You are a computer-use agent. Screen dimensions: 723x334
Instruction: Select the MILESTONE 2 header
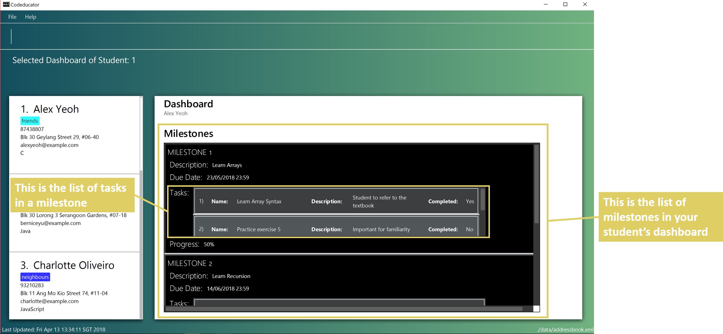[190, 263]
